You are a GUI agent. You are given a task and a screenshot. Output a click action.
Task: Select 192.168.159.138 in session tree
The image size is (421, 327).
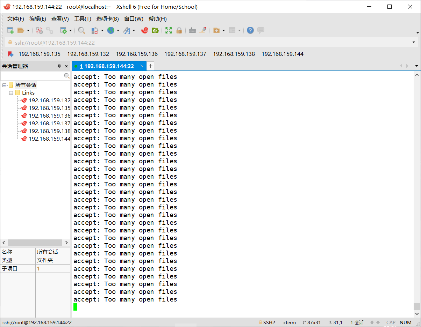50,131
